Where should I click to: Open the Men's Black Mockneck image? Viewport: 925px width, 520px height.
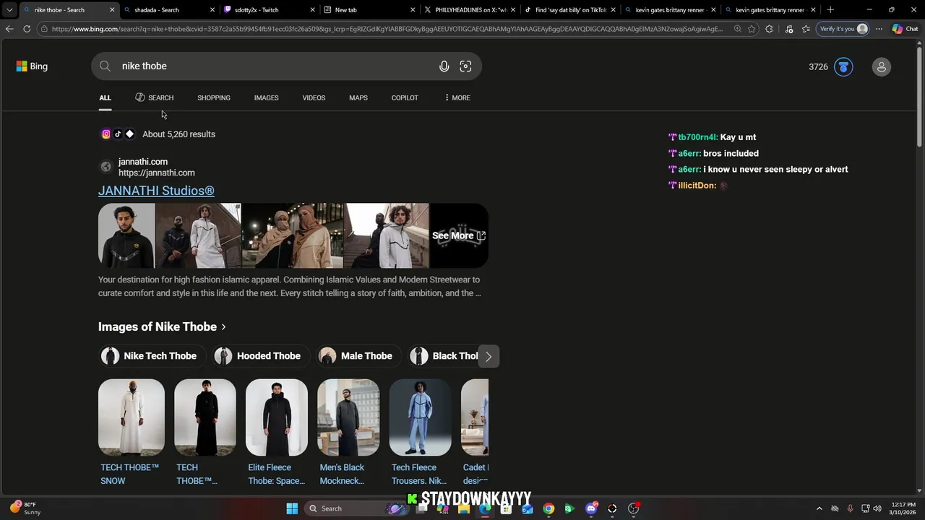[348, 417]
